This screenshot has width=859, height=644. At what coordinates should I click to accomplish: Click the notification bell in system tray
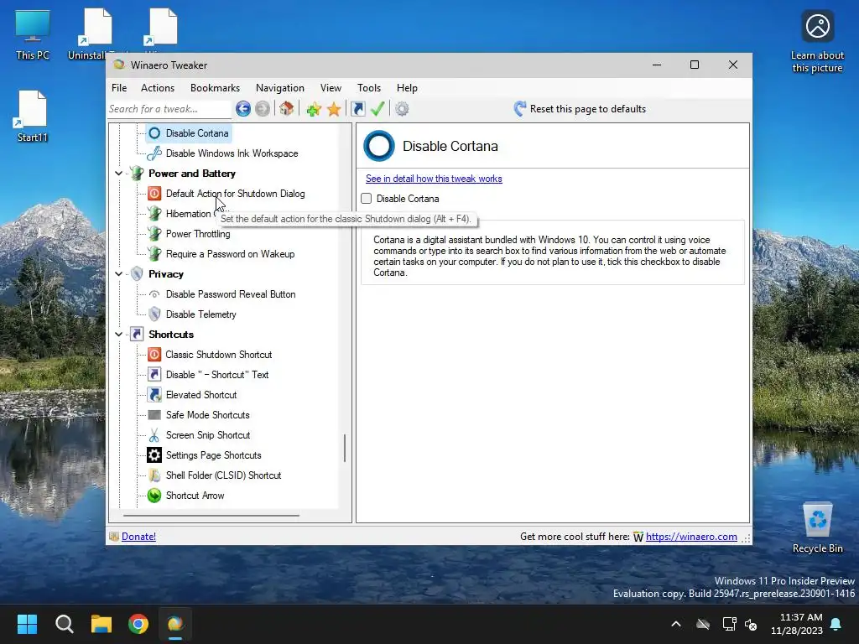pyautogui.click(x=836, y=624)
